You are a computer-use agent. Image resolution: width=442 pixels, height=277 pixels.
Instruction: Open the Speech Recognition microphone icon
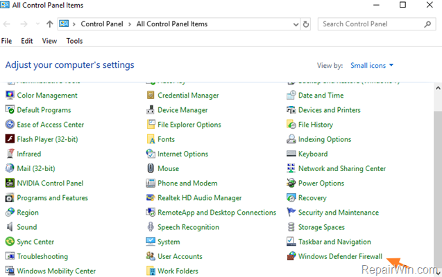point(151,227)
